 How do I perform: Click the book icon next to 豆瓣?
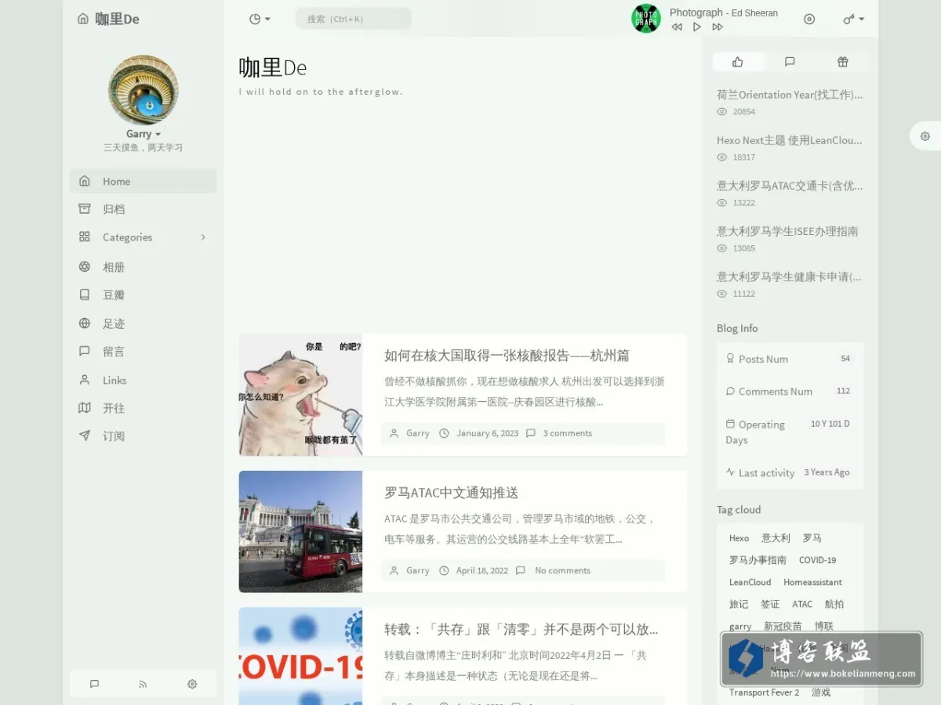(85, 295)
